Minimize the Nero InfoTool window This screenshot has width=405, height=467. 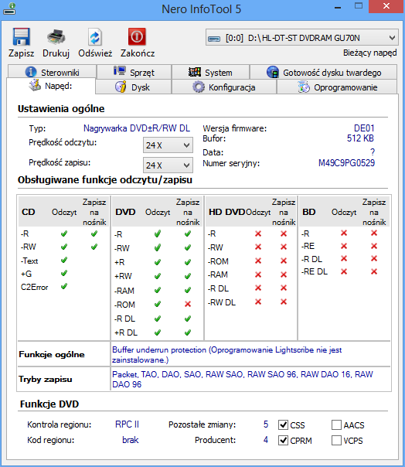pyautogui.click(x=338, y=7)
